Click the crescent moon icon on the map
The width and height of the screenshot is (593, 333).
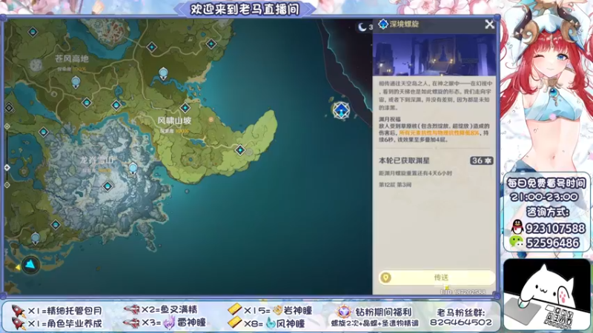362,27
